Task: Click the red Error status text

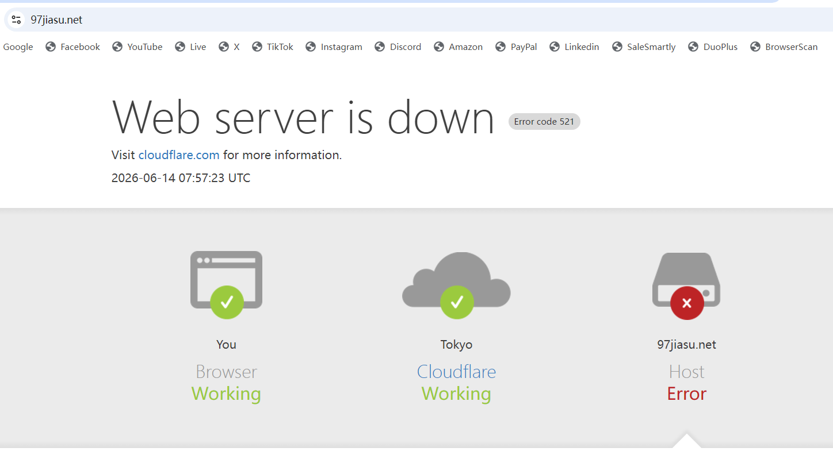Action: (x=686, y=393)
